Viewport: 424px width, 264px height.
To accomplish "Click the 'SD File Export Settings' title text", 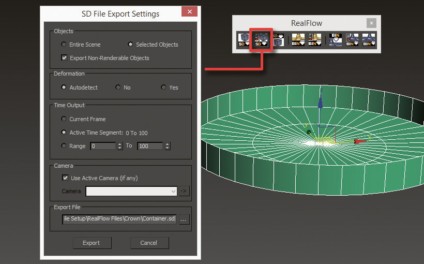I will click(x=120, y=14).
